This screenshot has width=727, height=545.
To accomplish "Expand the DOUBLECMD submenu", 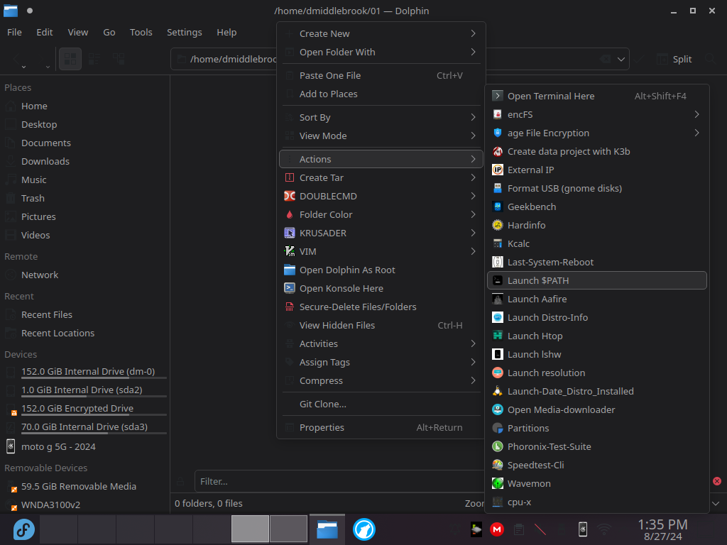I will point(381,196).
